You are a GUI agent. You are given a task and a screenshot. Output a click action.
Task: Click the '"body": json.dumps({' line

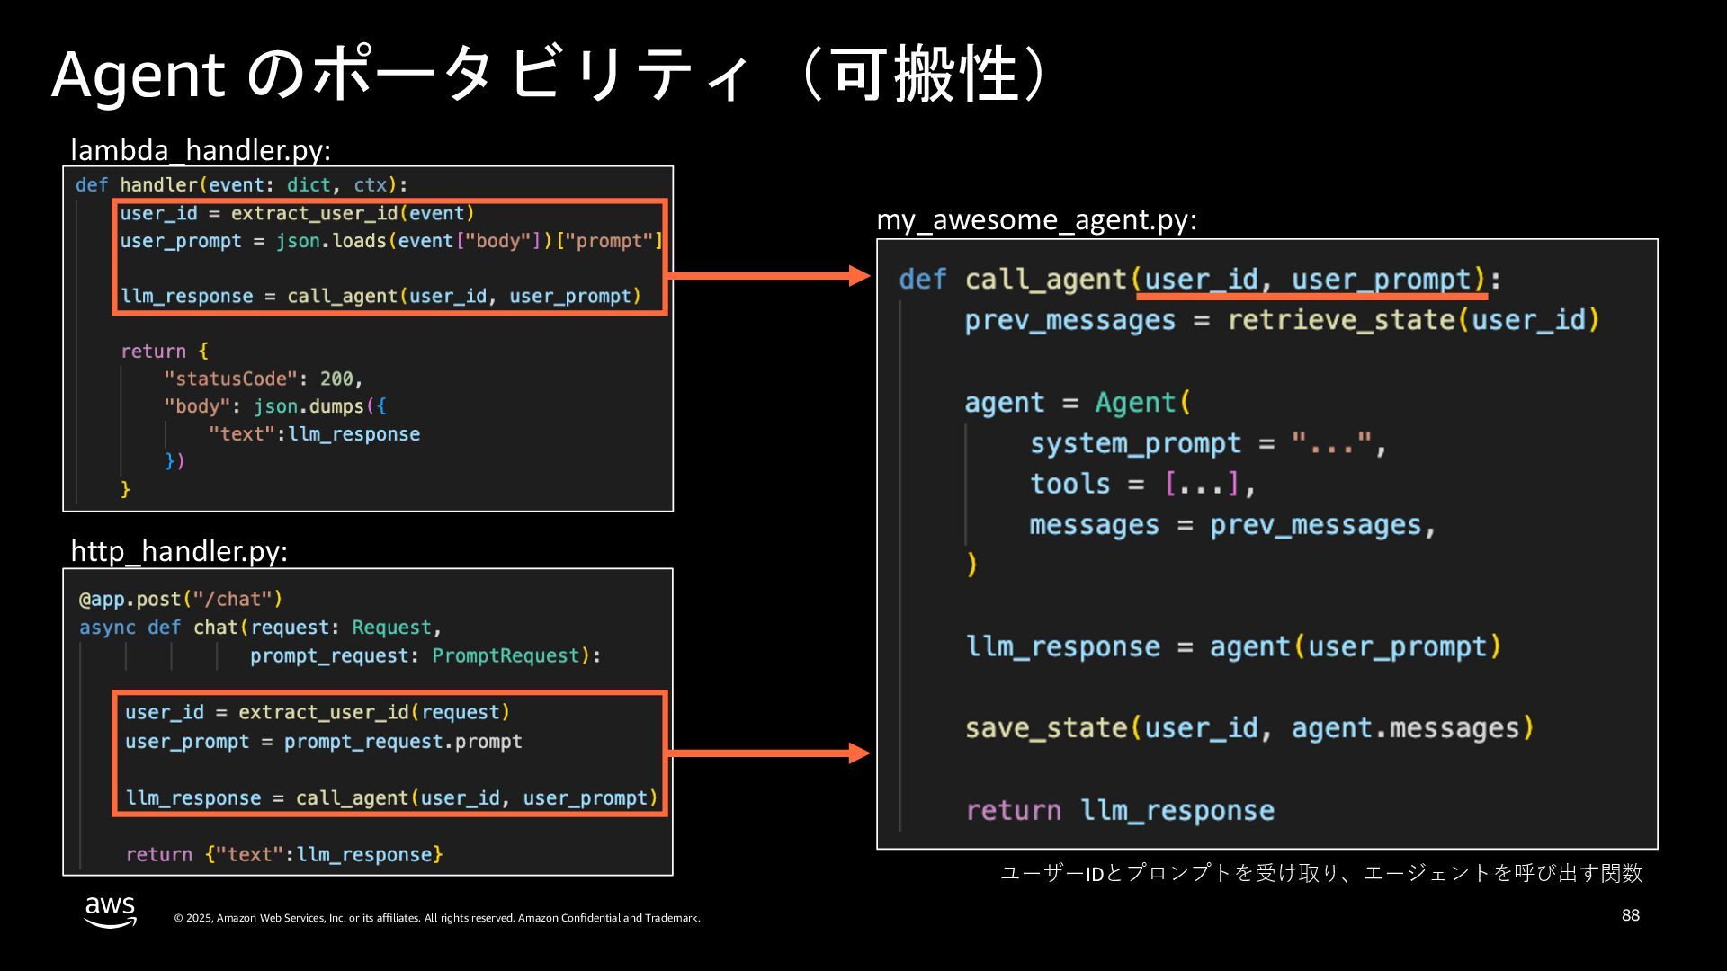coord(275,406)
